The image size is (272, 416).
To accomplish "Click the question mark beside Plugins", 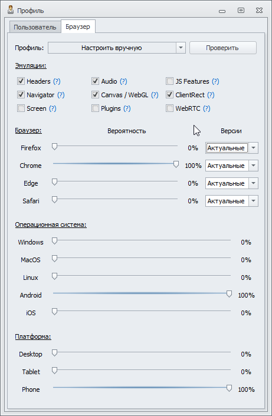I will point(127,108).
